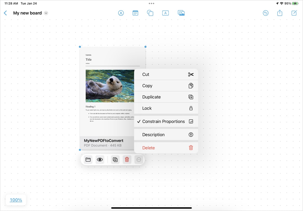The height and width of the screenshot is (211, 303).
Task: Preview the PDF with the eye icon
Action: (x=100, y=159)
